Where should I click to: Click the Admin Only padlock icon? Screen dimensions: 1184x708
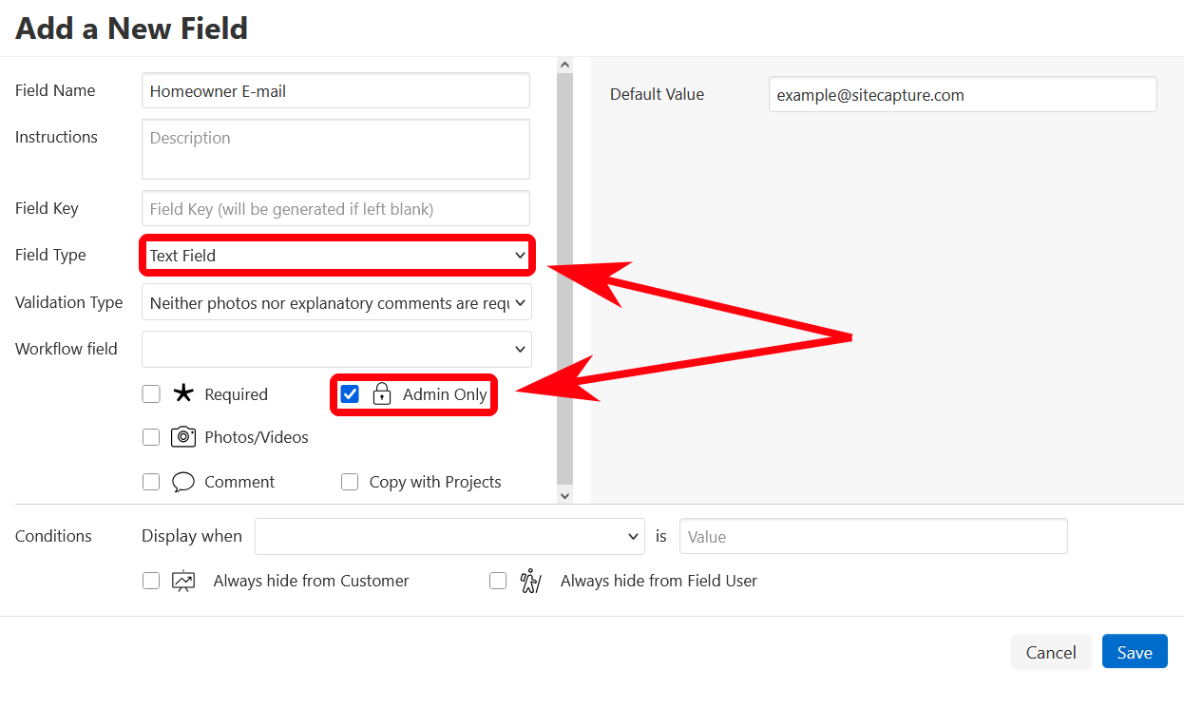point(382,394)
